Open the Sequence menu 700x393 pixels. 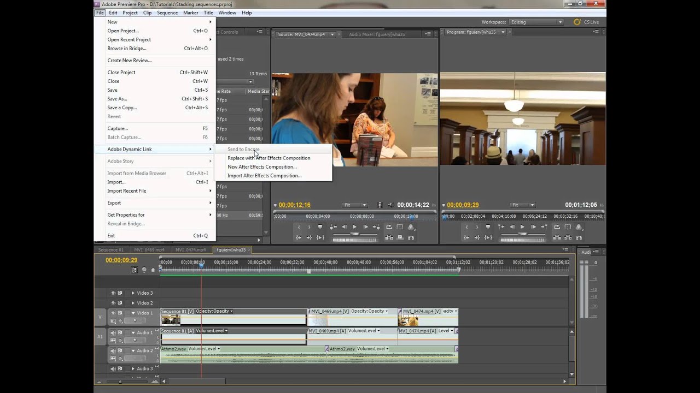[167, 13]
